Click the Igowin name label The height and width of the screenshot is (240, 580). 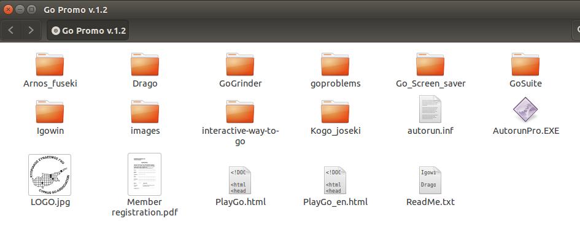50,131
